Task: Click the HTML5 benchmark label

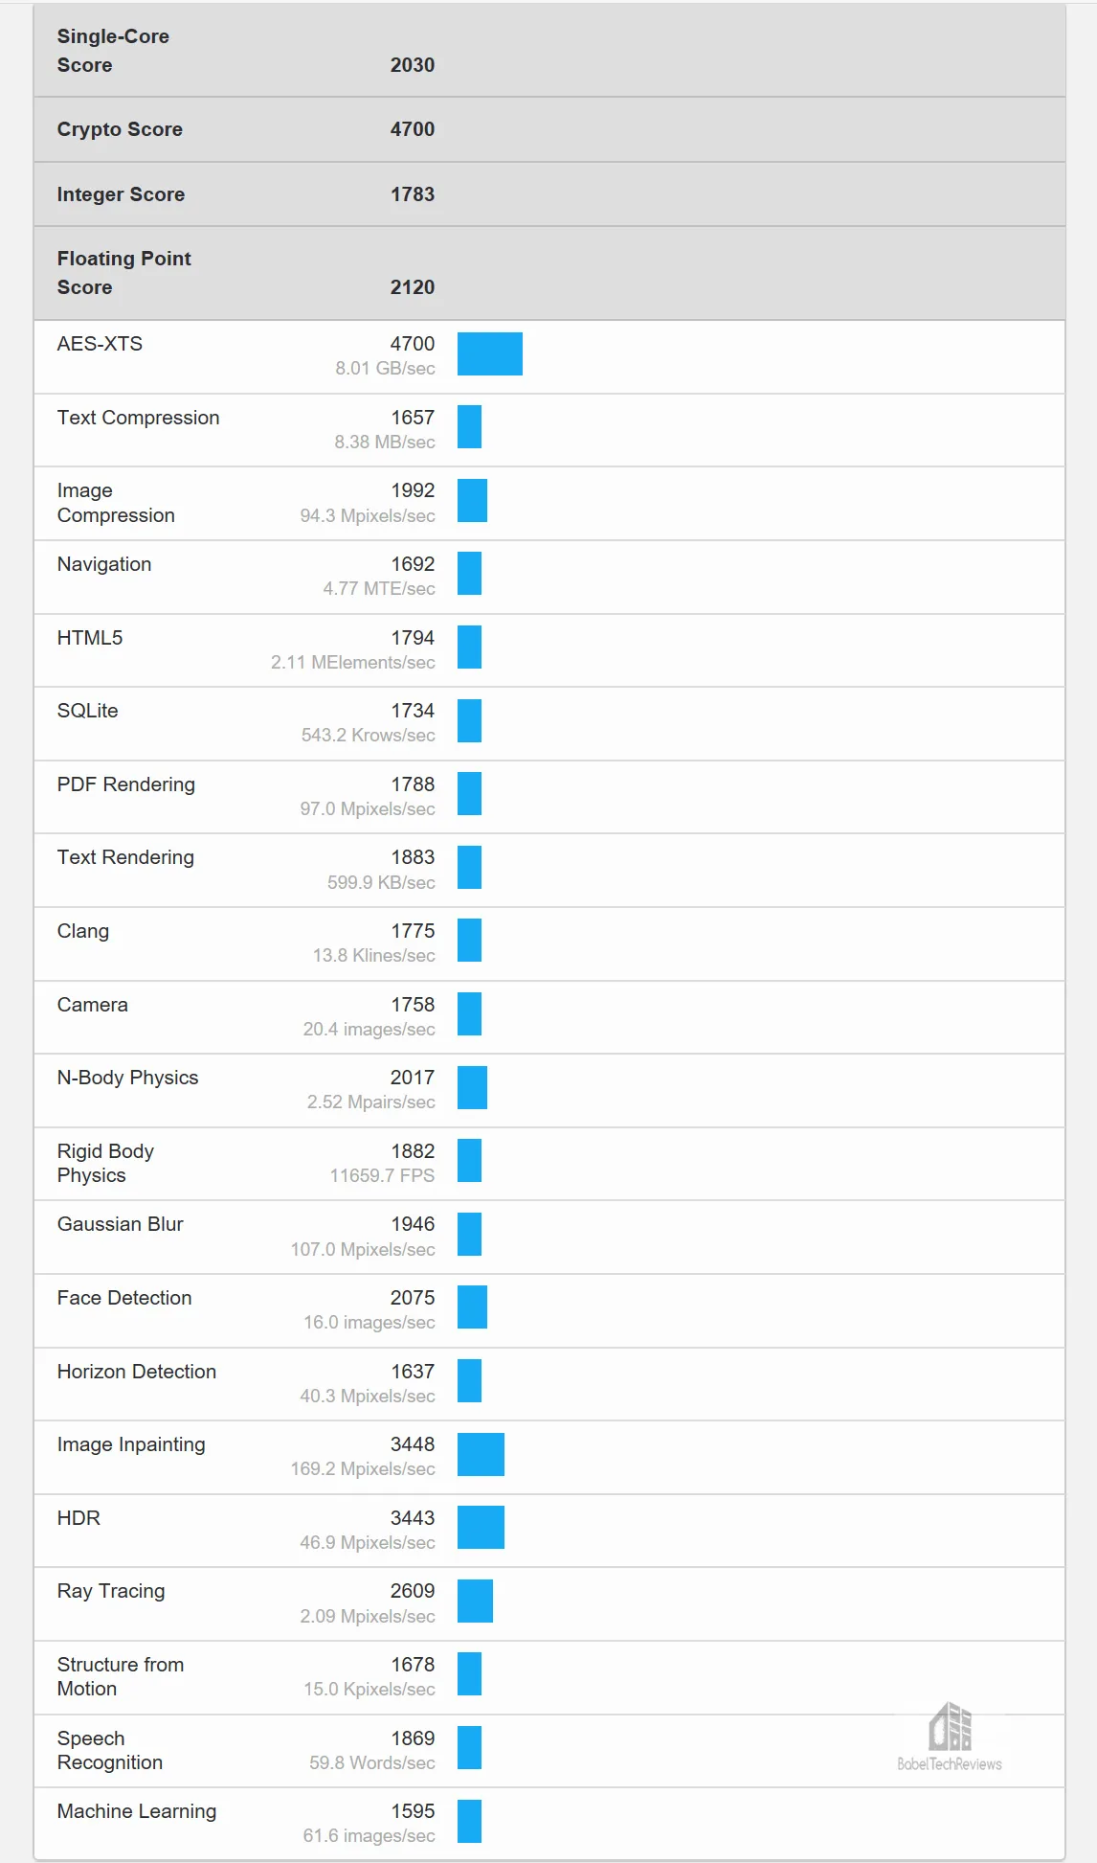Action: pos(90,638)
